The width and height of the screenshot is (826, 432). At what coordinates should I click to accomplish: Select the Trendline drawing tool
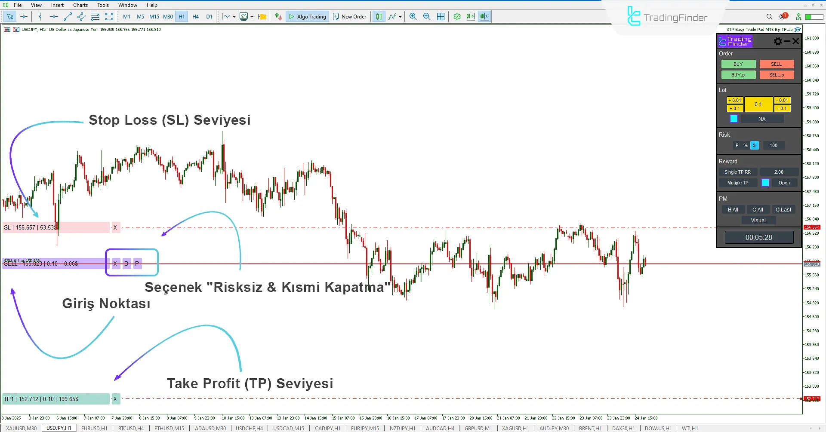[67, 16]
